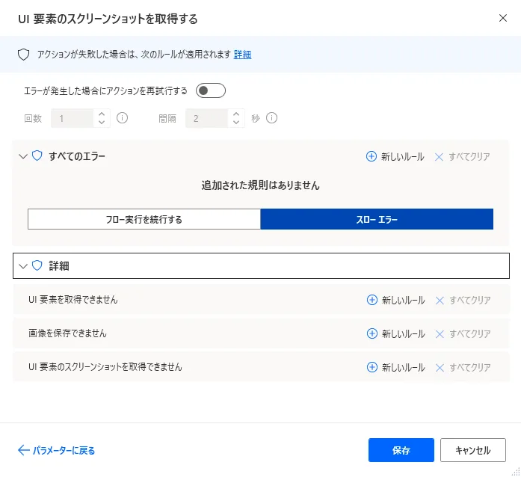Click the info icon next to 秒 label
Image resolution: width=521 pixels, height=477 pixels.
[272, 118]
